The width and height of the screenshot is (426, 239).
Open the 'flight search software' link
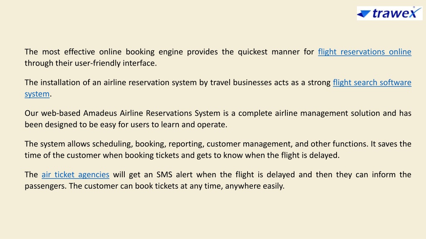(372, 83)
